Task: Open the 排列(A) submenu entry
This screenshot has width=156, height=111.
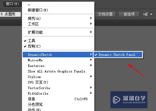Action: click(x=58, y=18)
